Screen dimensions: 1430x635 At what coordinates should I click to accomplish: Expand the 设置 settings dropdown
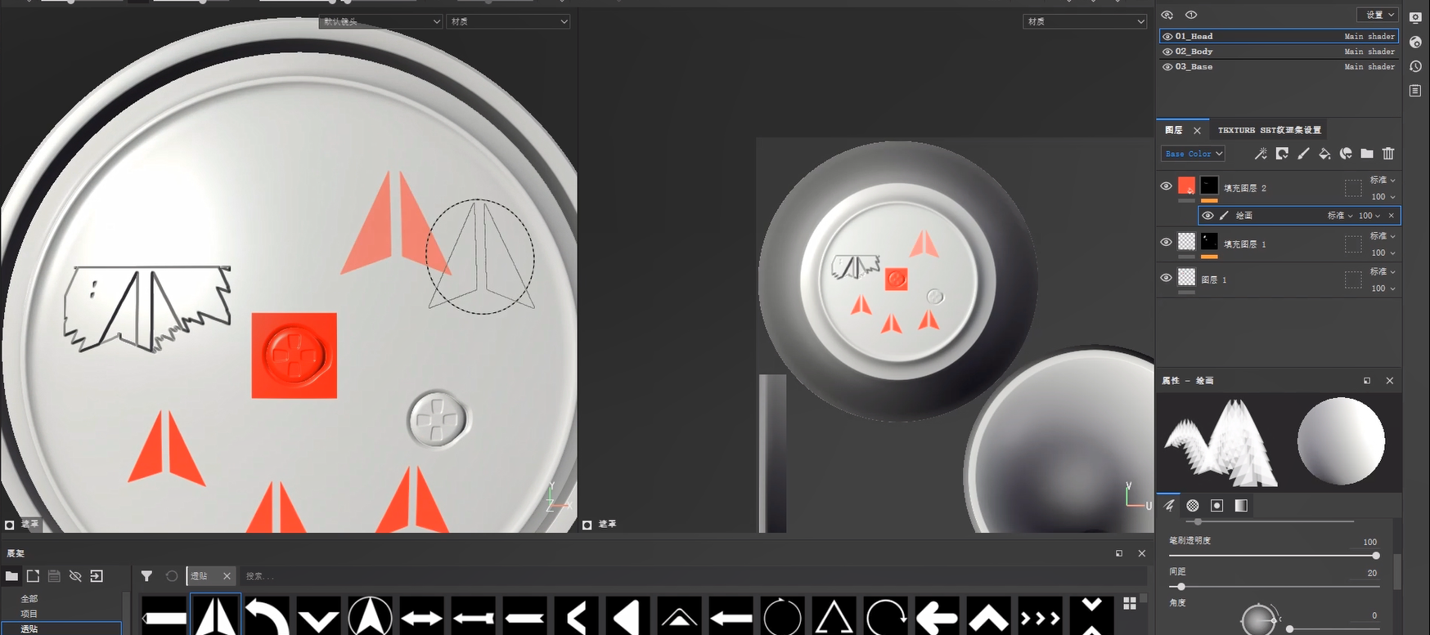(x=1378, y=15)
